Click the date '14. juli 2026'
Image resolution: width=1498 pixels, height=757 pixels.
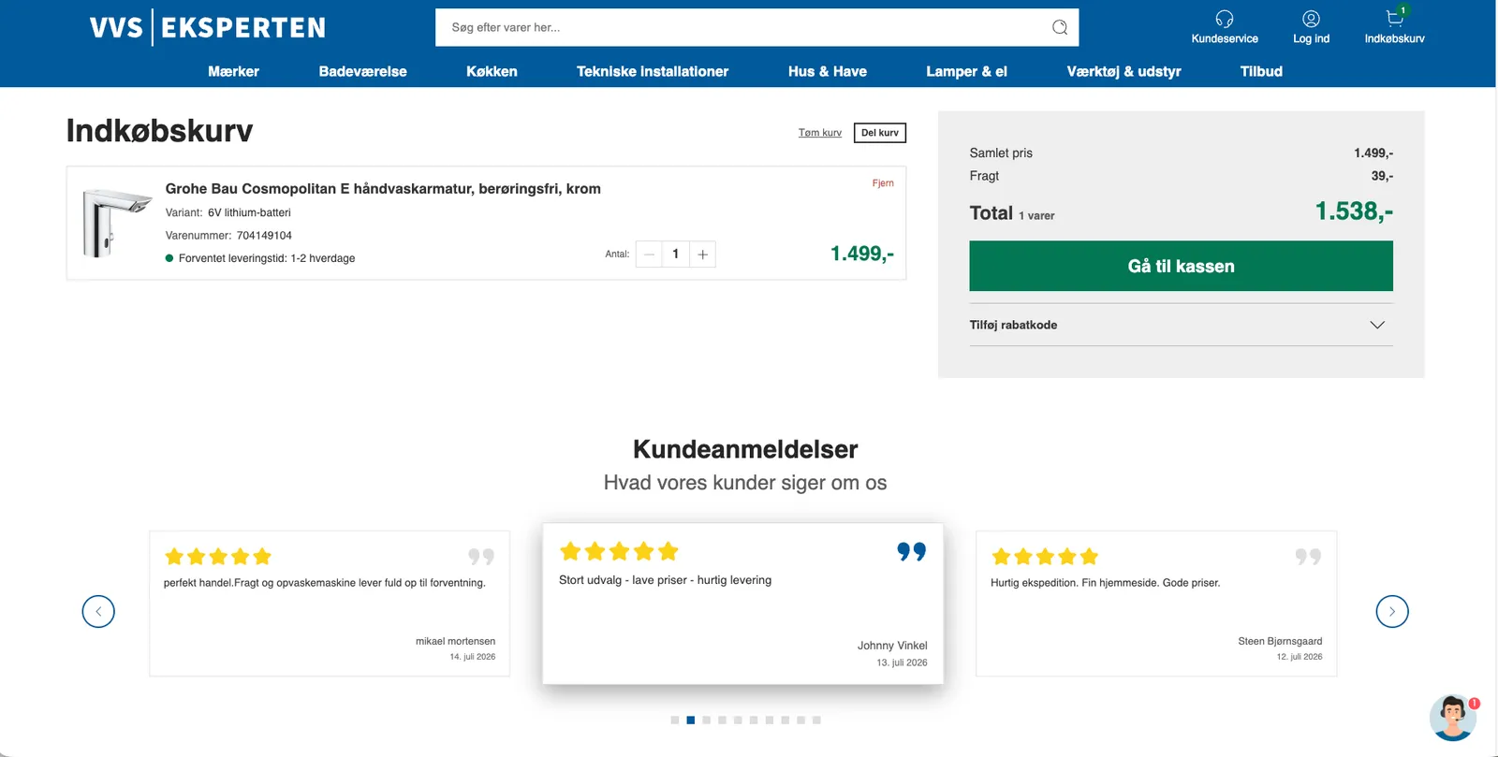[473, 657]
